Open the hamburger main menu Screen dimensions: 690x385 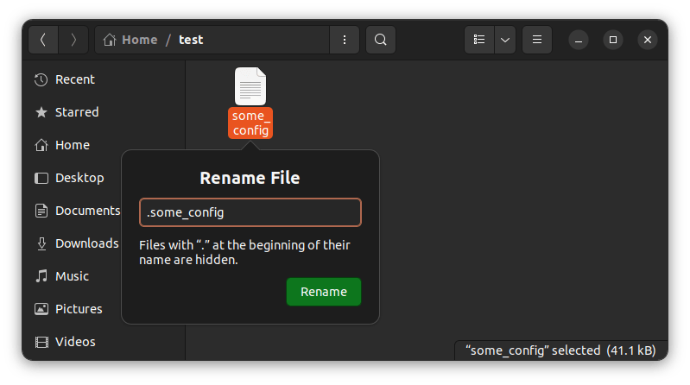(x=537, y=40)
